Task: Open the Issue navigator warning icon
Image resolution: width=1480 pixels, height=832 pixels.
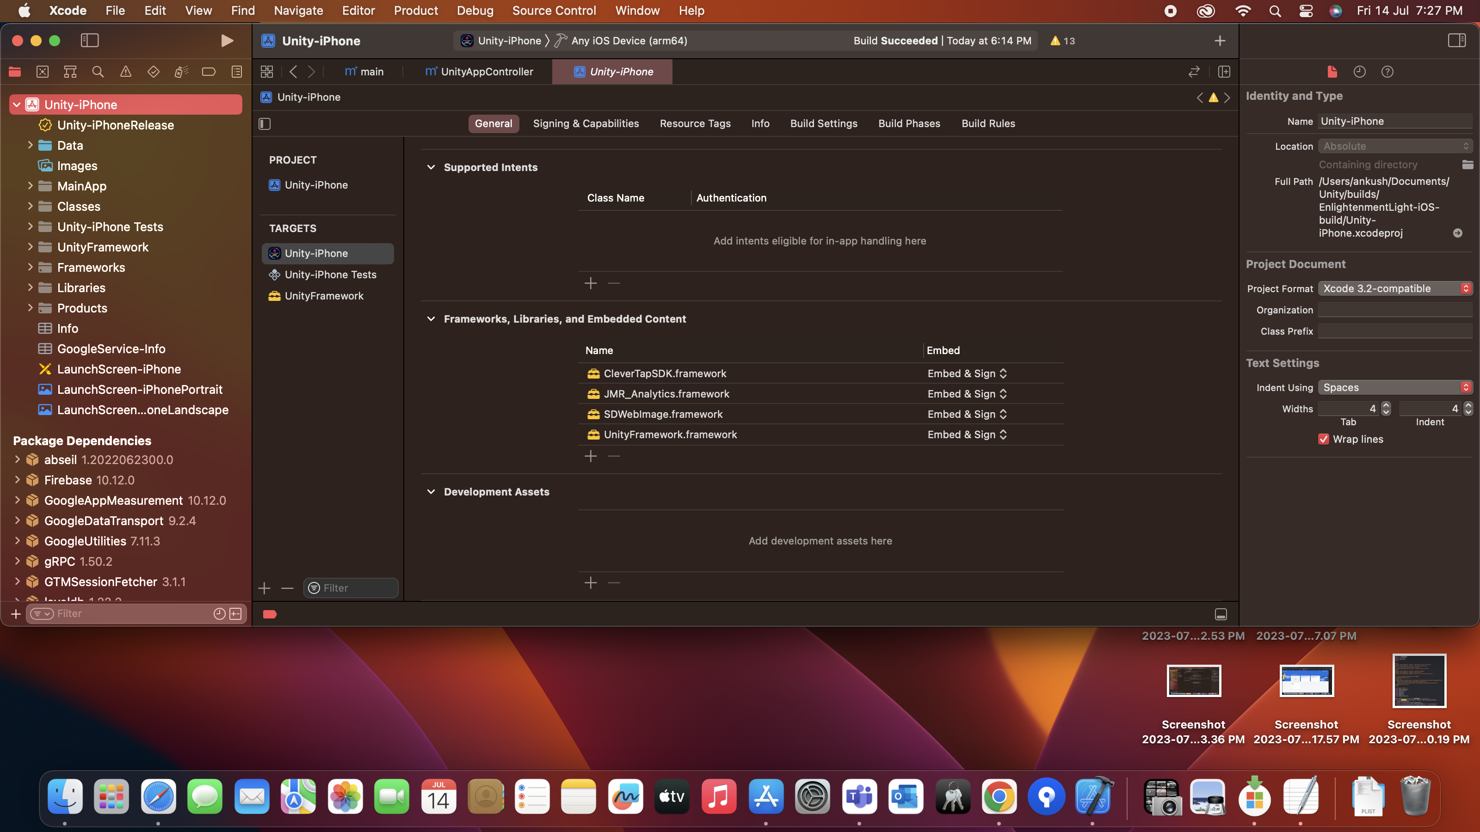Action: (x=125, y=72)
